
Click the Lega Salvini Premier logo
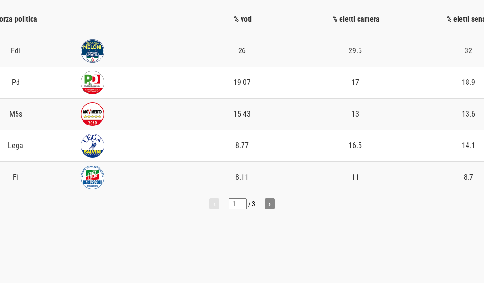point(92,146)
